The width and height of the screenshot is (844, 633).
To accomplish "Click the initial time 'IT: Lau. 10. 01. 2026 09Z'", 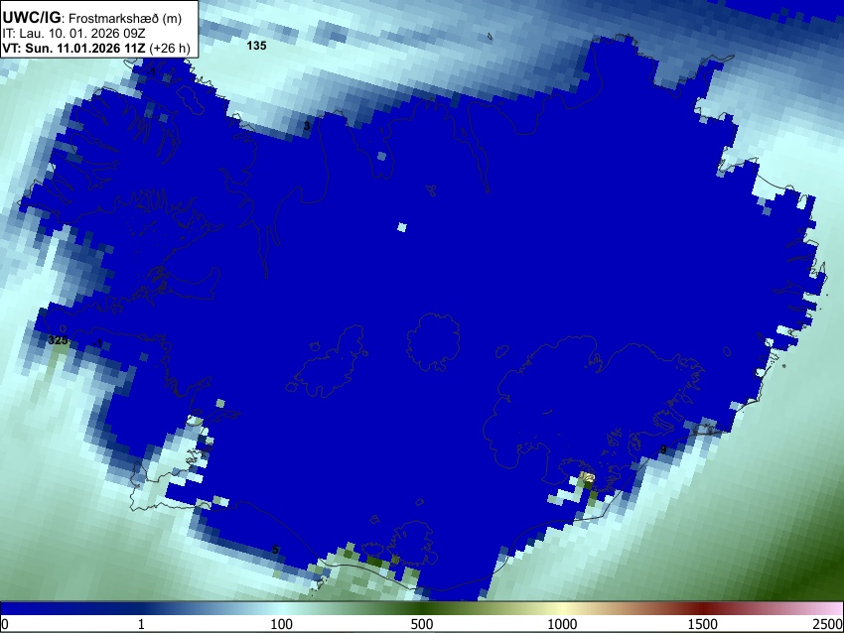I will tap(73, 34).
